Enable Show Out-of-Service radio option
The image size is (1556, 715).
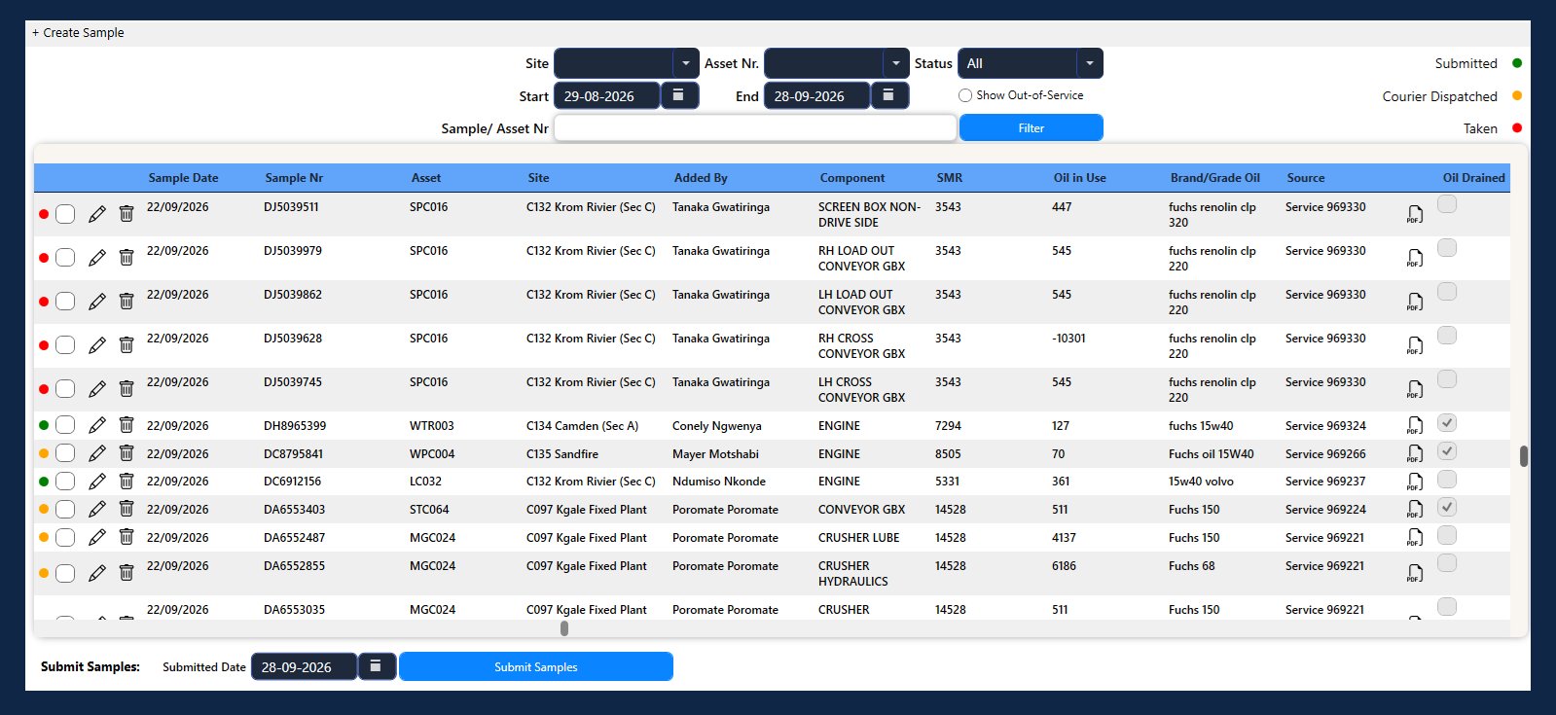click(965, 95)
